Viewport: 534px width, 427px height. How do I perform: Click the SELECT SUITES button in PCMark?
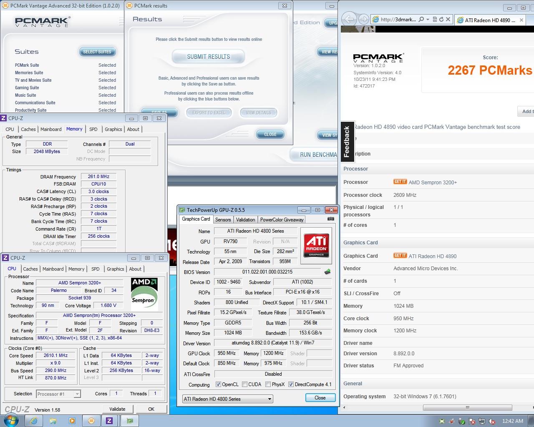[97, 52]
